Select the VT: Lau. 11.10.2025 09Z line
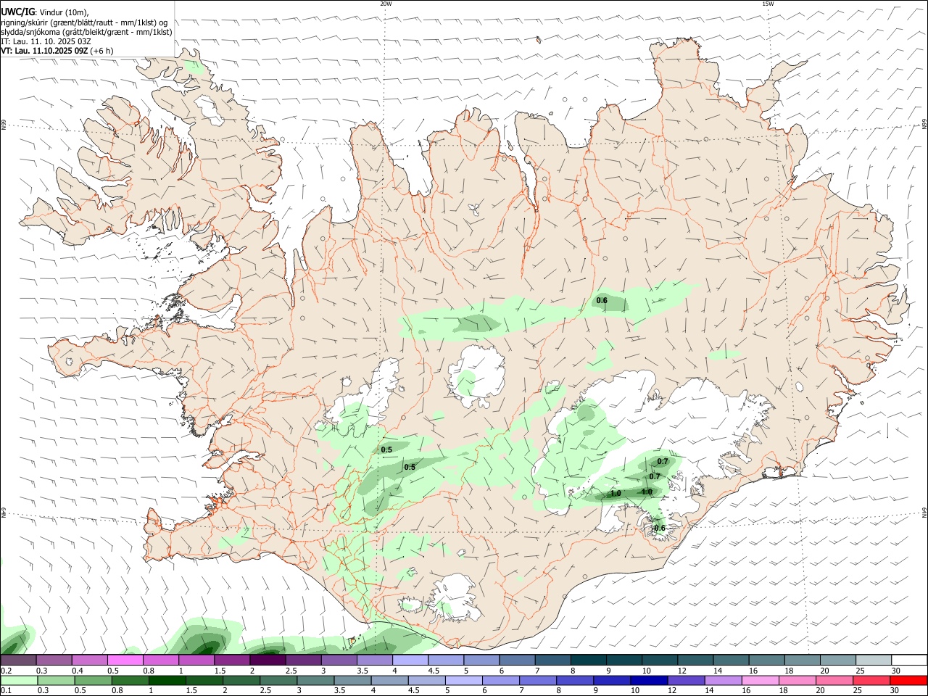This screenshot has width=928, height=696. pos(57,51)
